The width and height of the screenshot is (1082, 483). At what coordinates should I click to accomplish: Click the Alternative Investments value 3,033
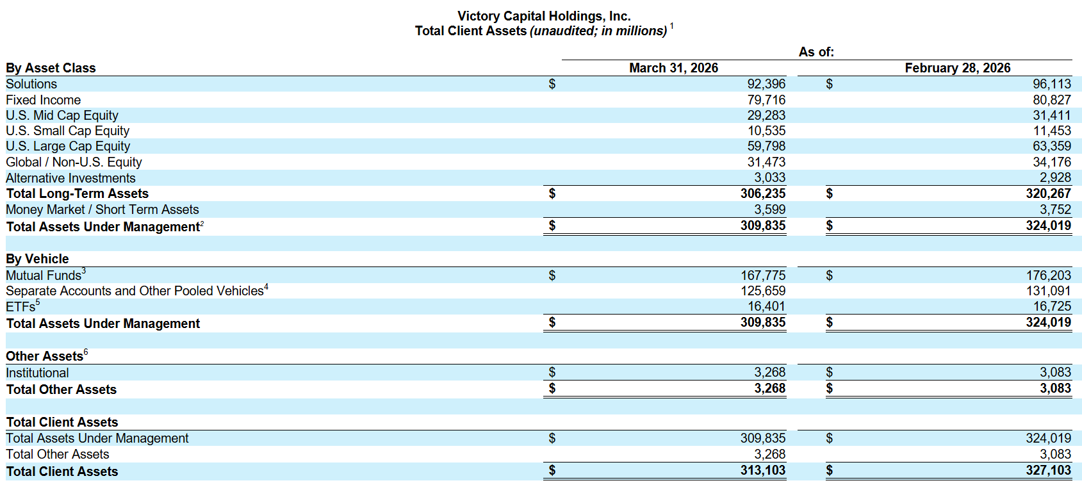[769, 177]
